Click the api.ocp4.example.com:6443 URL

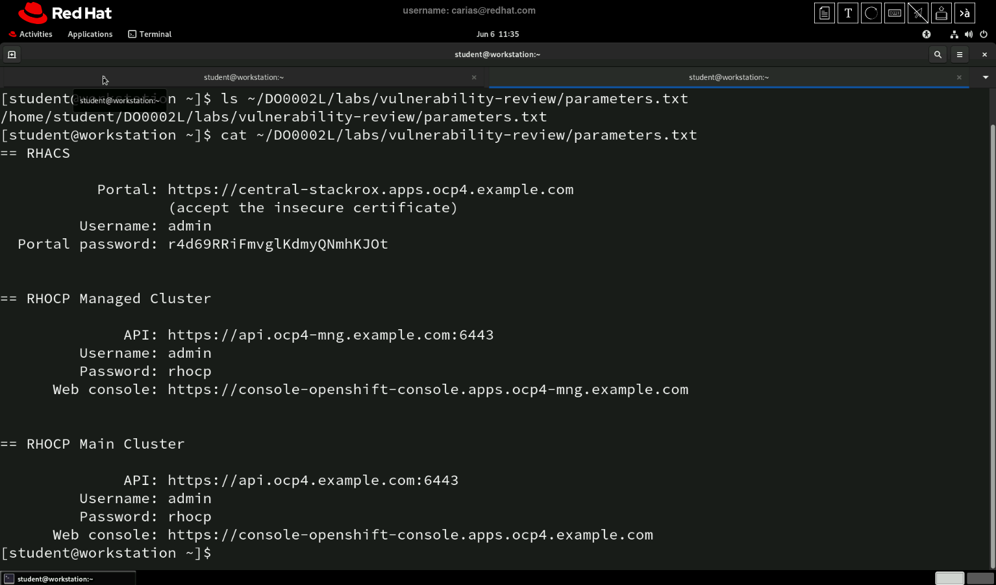[x=313, y=480]
